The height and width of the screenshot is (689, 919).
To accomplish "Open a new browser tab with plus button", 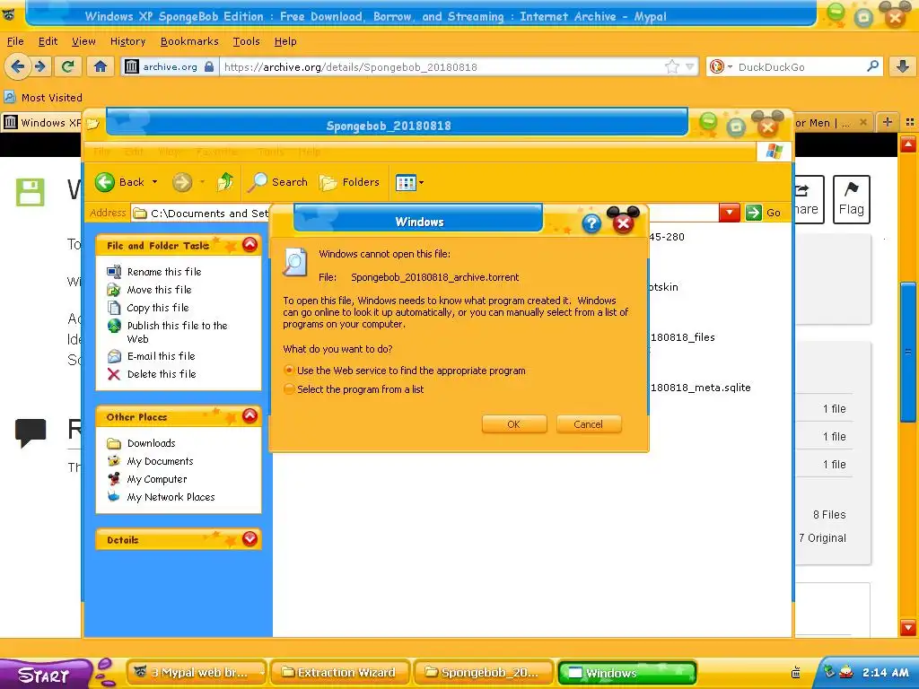I will tap(888, 122).
